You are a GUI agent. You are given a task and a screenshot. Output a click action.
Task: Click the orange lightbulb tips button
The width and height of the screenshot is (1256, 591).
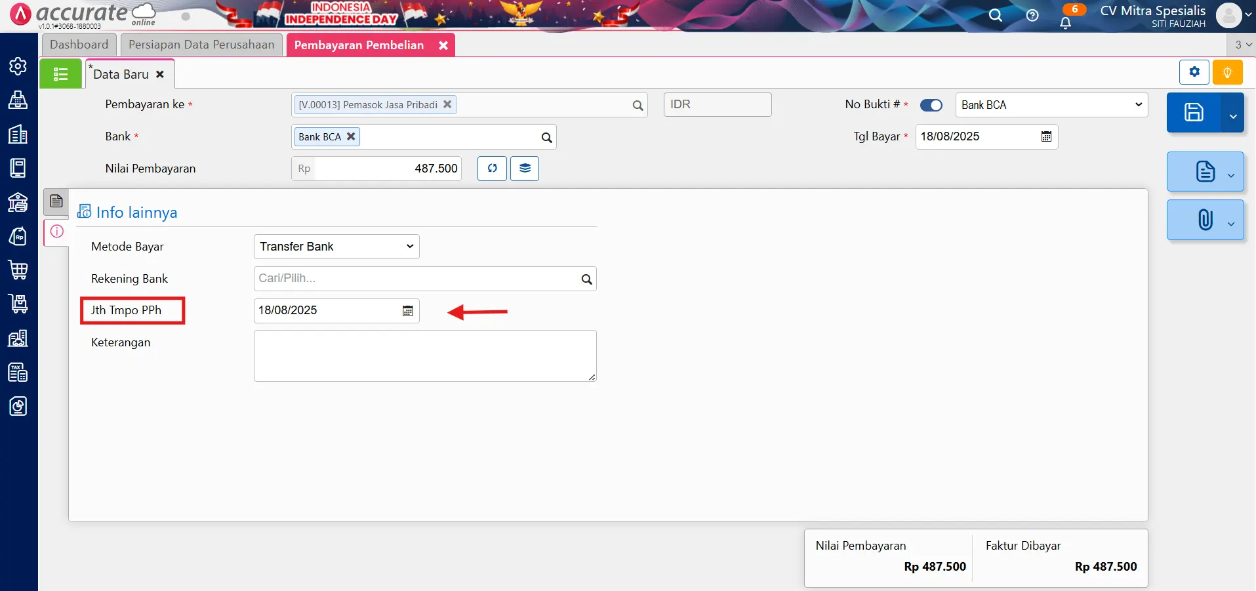1227,72
